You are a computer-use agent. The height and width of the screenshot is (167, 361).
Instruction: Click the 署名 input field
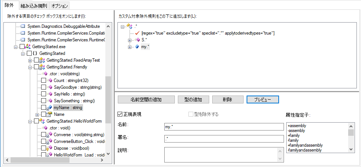click(224, 138)
